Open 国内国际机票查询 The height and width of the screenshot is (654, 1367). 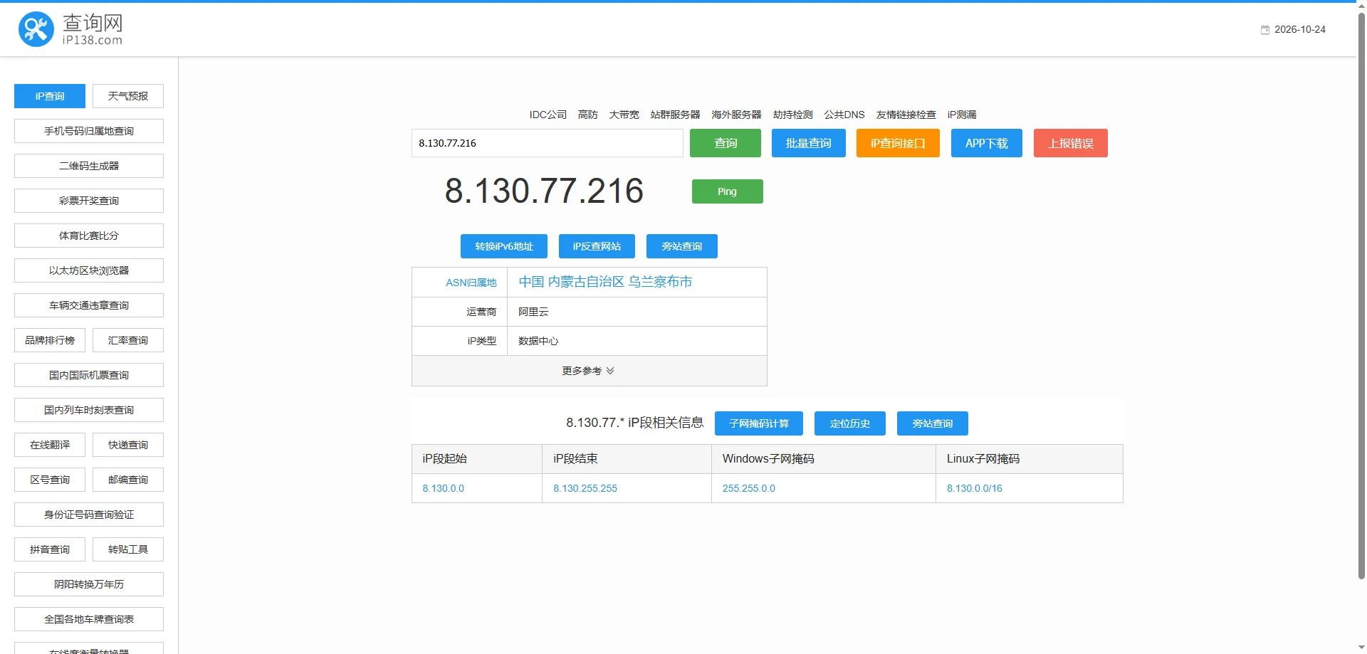(x=89, y=375)
